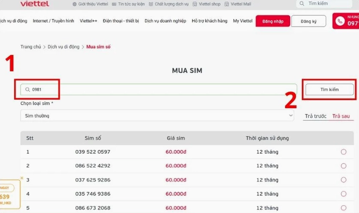Click SIM number 086 522 4292

point(93,166)
